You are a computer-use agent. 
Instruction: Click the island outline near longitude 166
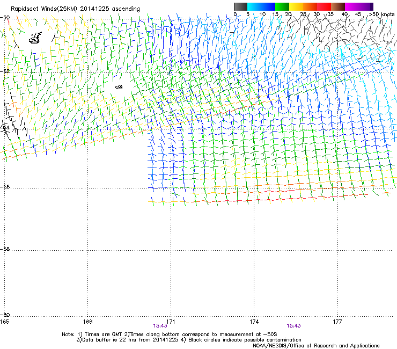[x=35, y=38]
